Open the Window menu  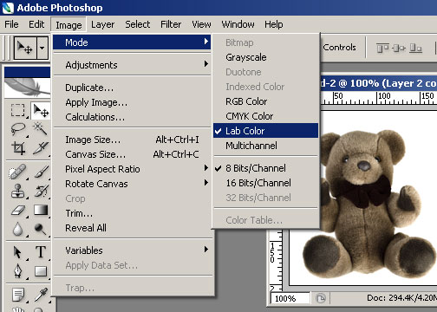pos(238,24)
